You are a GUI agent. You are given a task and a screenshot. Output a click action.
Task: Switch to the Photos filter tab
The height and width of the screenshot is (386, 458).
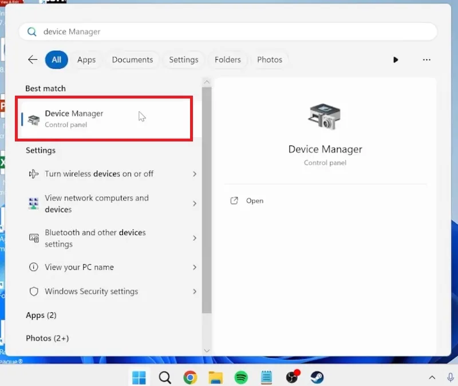[x=269, y=60]
